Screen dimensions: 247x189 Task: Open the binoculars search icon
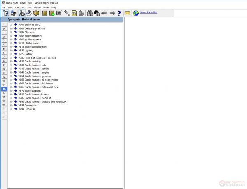click(90, 13)
